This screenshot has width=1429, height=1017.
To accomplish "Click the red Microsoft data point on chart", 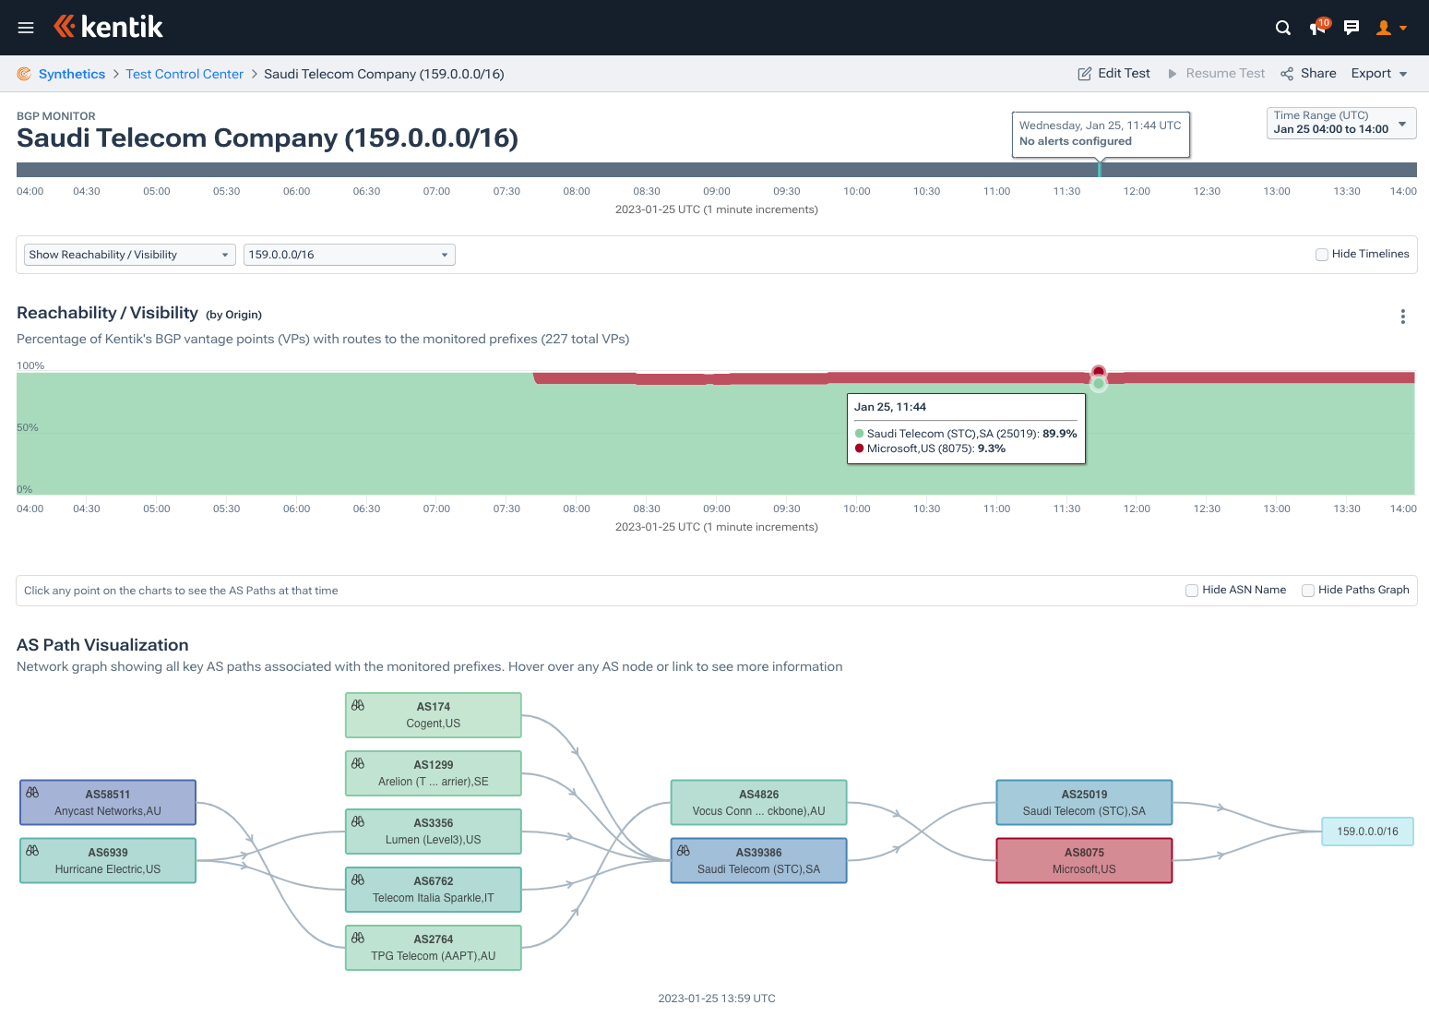I will [1099, 372].
